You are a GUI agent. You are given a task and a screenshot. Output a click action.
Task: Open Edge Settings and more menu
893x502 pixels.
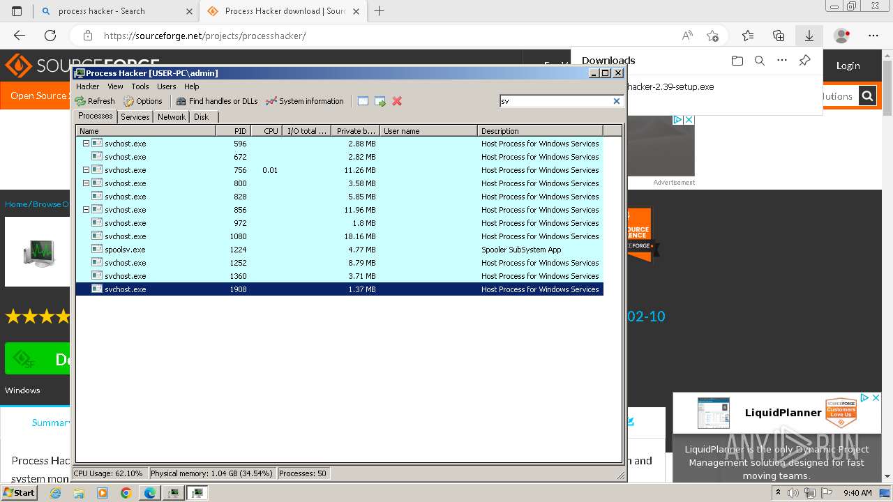pyautogui.click(x=873, y=36)
